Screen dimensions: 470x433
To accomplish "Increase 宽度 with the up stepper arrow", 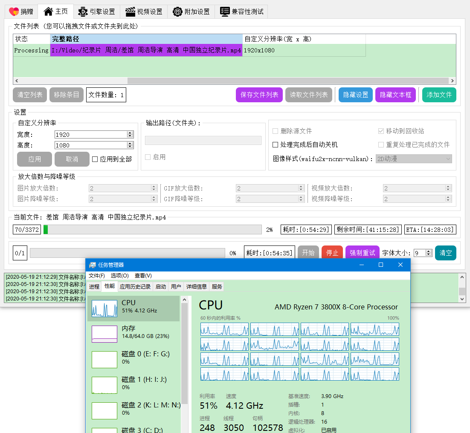I will coord(130,132).
